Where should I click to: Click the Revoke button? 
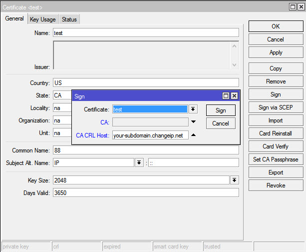pyautogui.click(x=276, y=185)
